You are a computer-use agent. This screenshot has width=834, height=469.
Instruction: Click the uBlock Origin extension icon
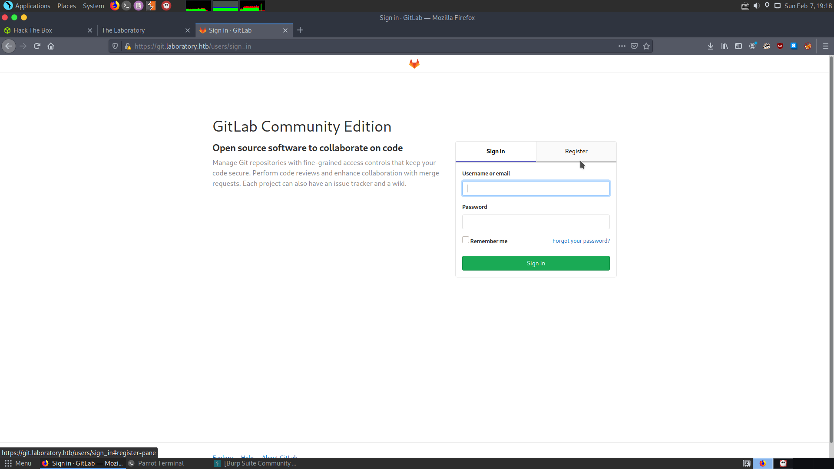coord(780,46)
